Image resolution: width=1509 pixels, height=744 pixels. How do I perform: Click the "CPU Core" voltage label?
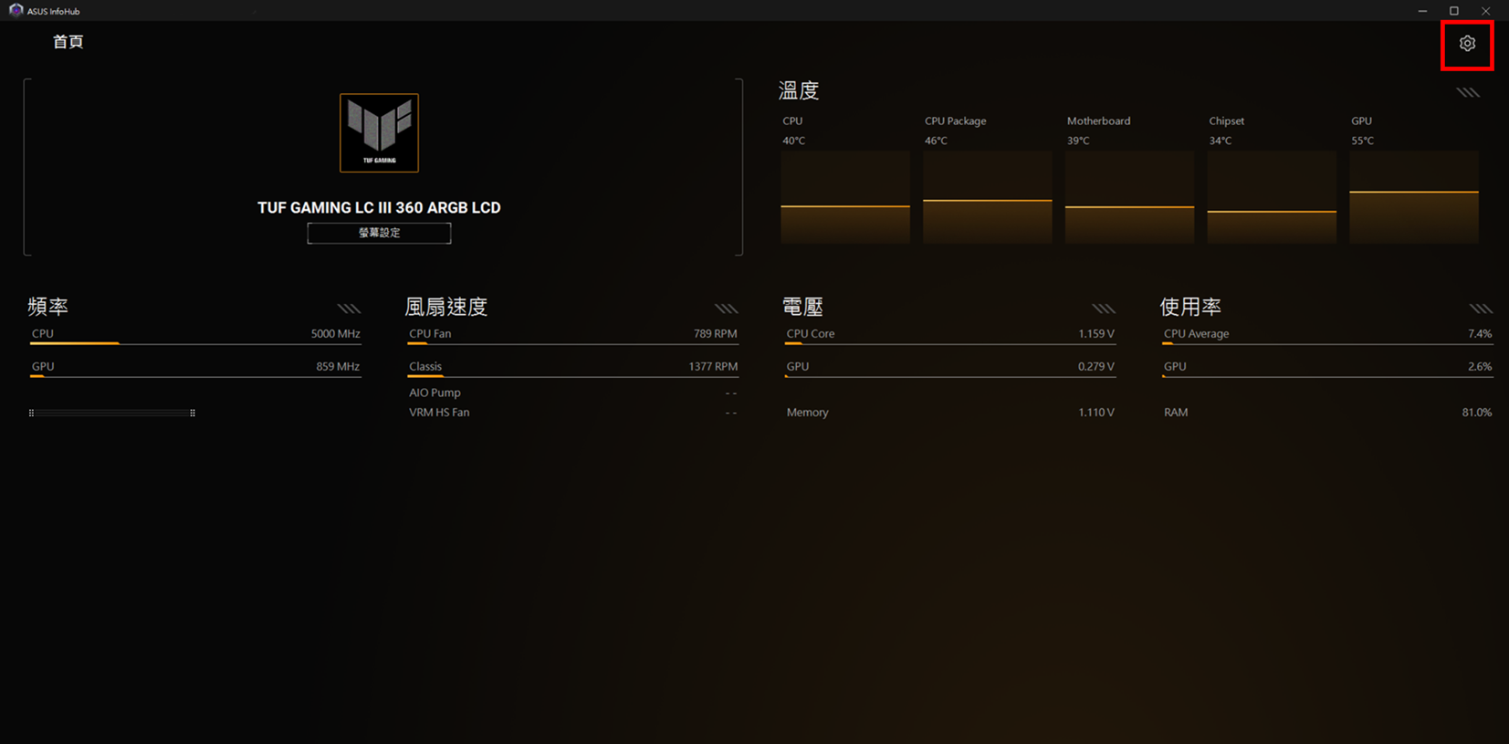click(811, 333)
